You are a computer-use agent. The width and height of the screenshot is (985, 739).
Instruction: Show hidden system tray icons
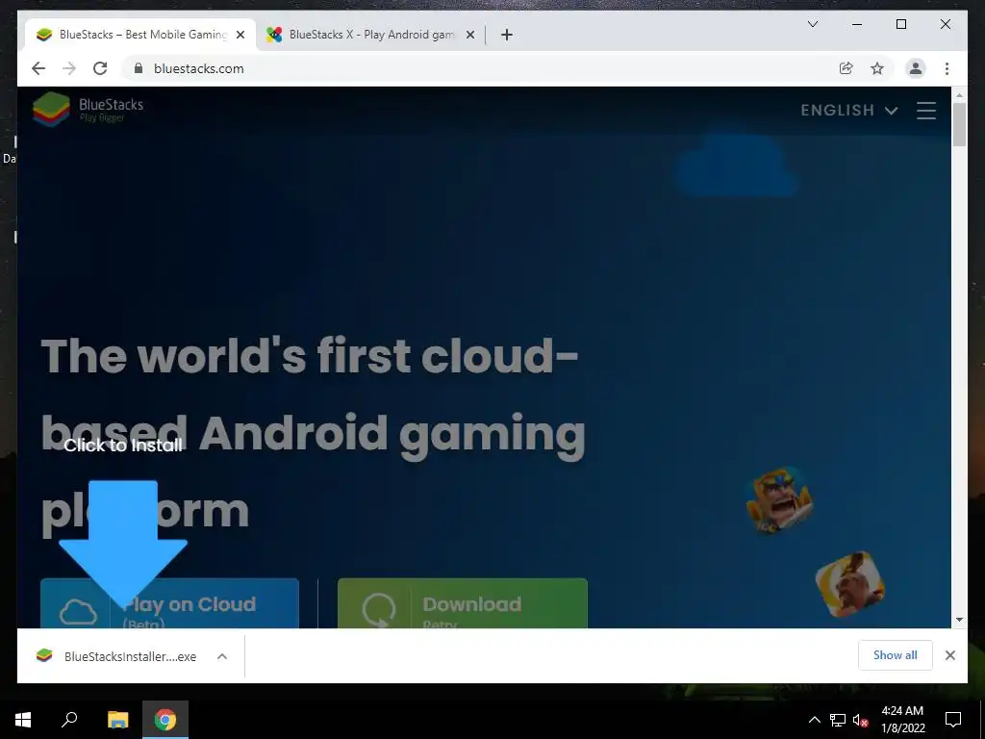814,720
